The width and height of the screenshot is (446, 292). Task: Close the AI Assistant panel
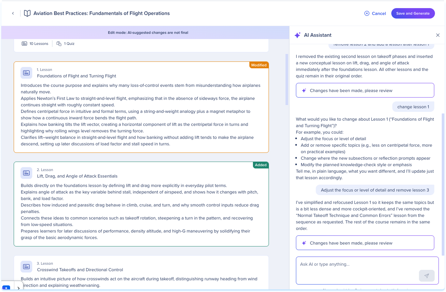438,35
